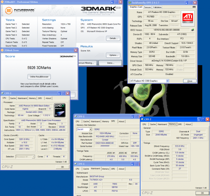The width and height of the screenshot is (210, 196).
Task: Click the motherboard Model field TA790GX A2+
Action: (105, 180)
